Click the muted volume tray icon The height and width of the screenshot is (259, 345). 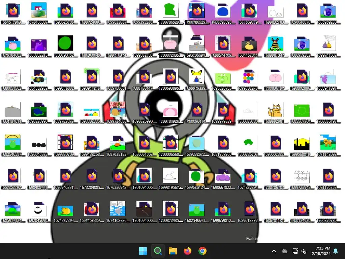304,251
